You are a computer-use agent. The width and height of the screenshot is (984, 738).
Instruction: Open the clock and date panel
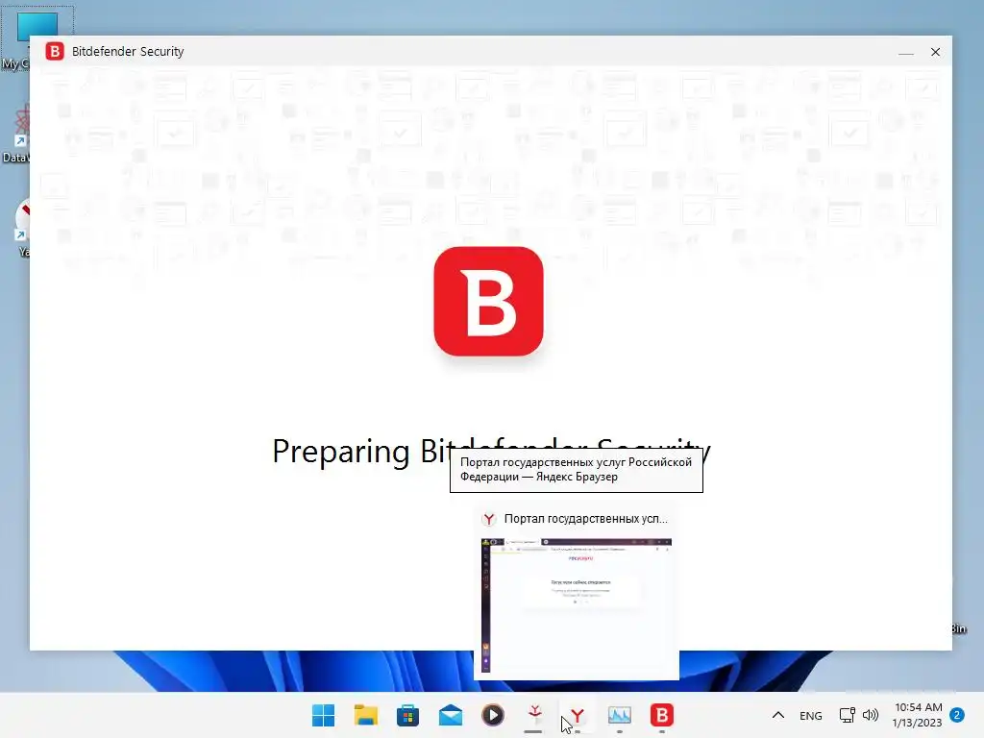[x=918, y=715]
